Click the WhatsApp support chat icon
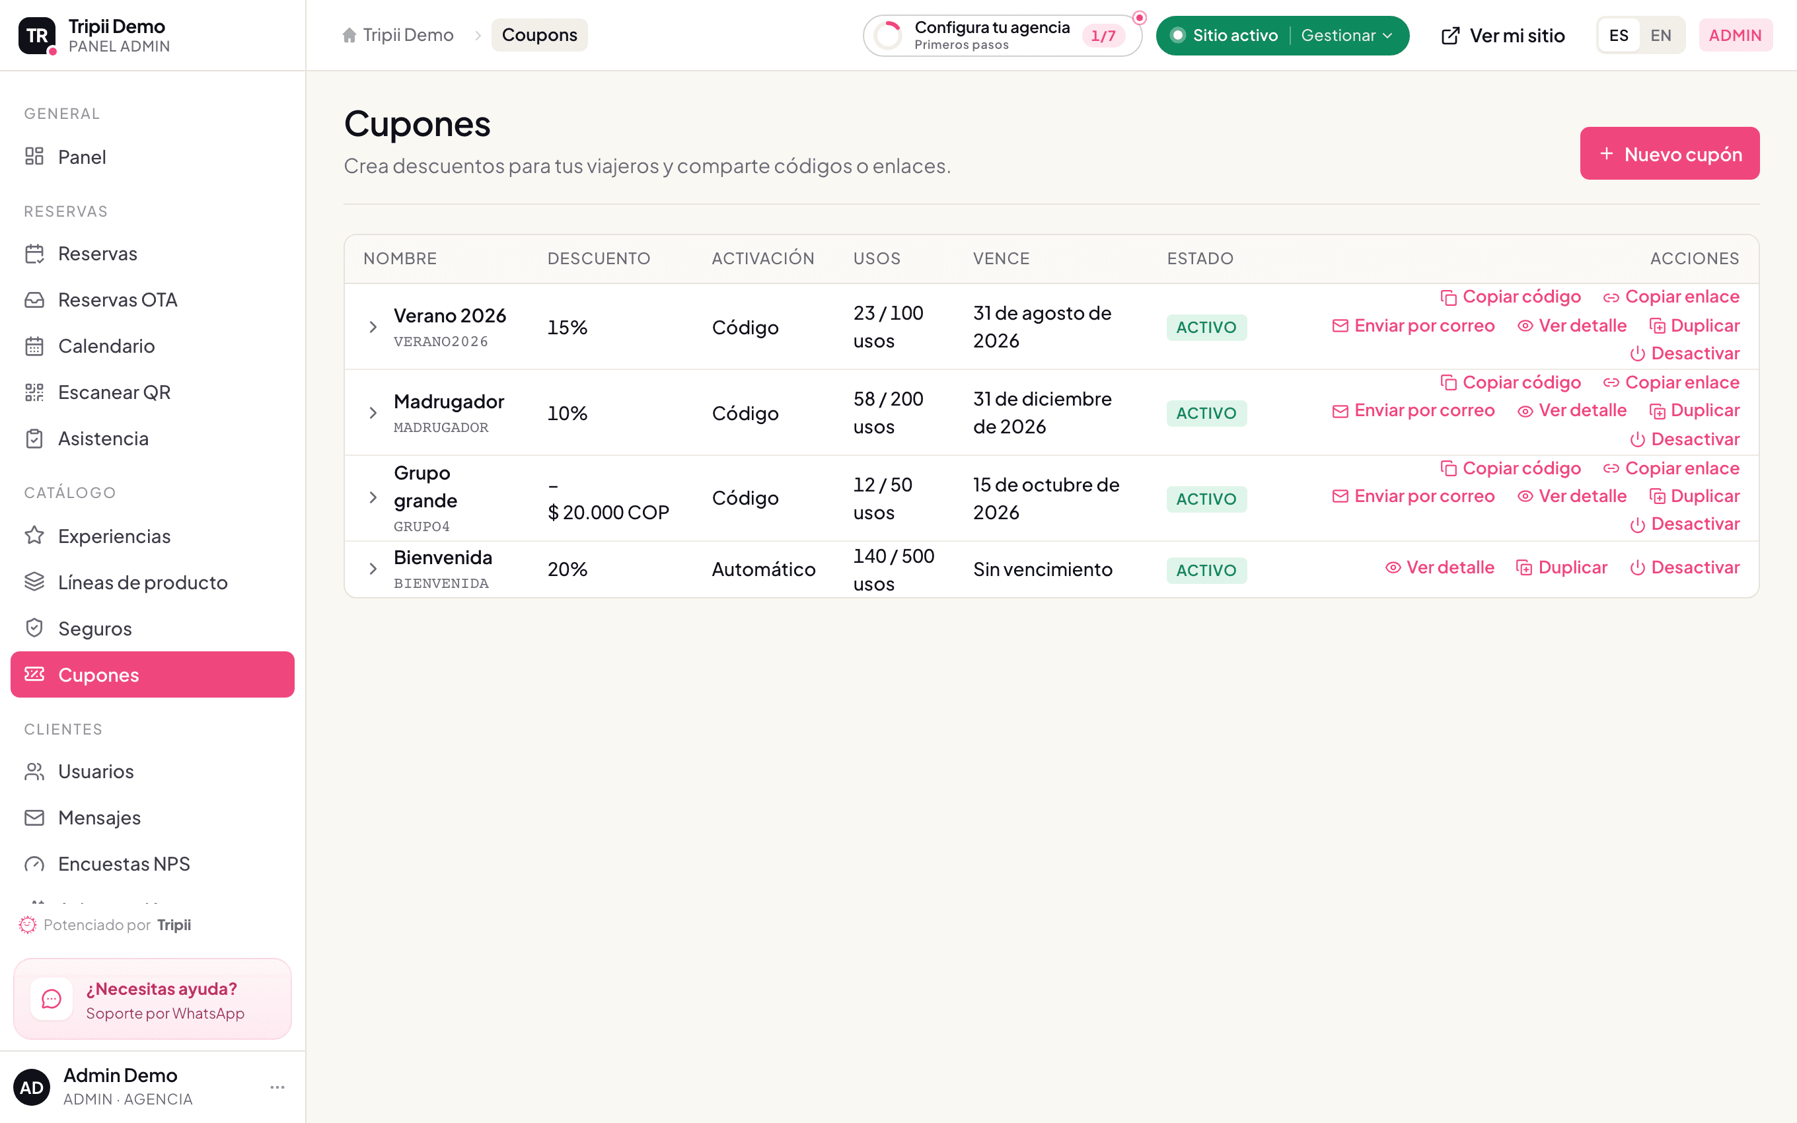This screenshot has width=1797, height=1123. point(52,999)
